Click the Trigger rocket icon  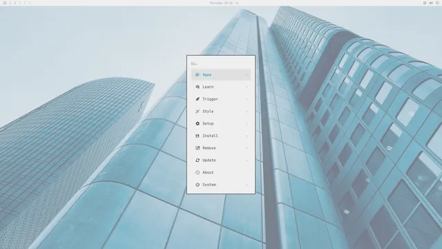pos(198,99)
